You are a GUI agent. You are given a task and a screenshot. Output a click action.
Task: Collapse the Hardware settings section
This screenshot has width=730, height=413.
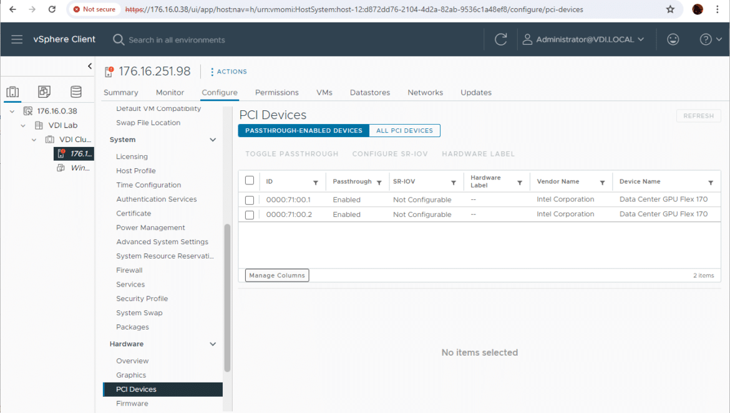[x=213, y=344]
